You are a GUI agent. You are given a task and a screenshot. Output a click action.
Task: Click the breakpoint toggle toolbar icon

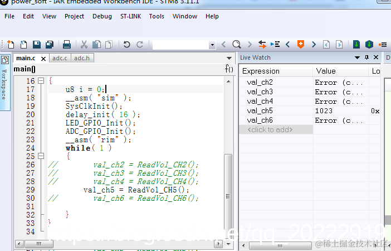383,45
